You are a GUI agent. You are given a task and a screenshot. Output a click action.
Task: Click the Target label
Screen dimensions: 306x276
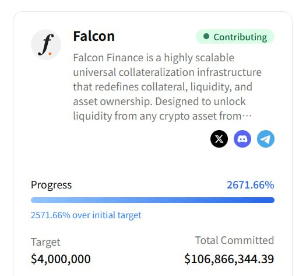pyautogui.click(x=45, y=242)
